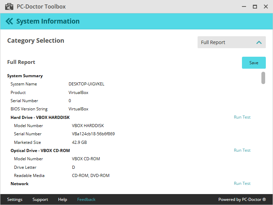Click the Drive Letter value D
The width and height of the screenshot is (273, 205).
(73, 167)
